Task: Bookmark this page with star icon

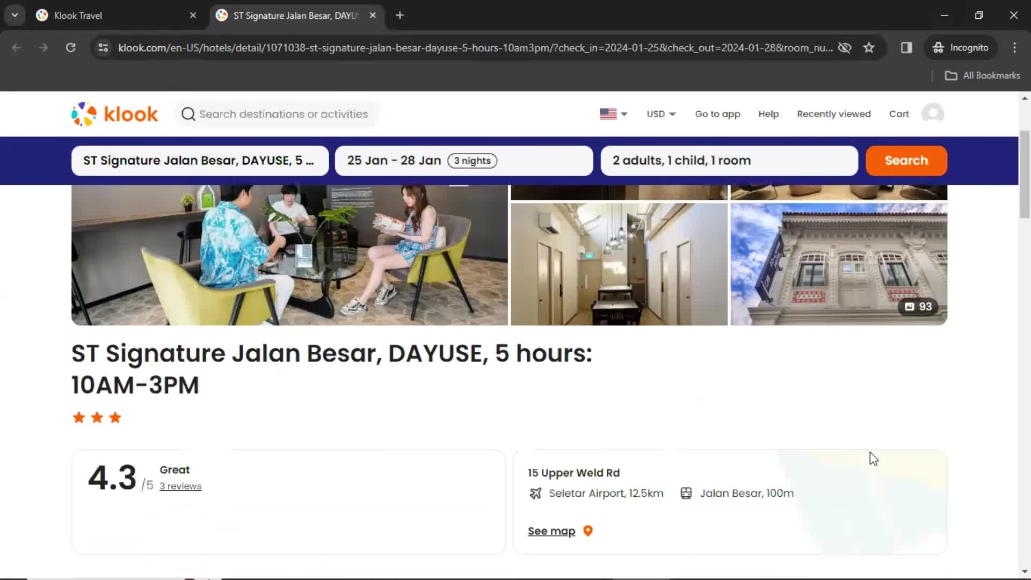Action: click(869, 48)
